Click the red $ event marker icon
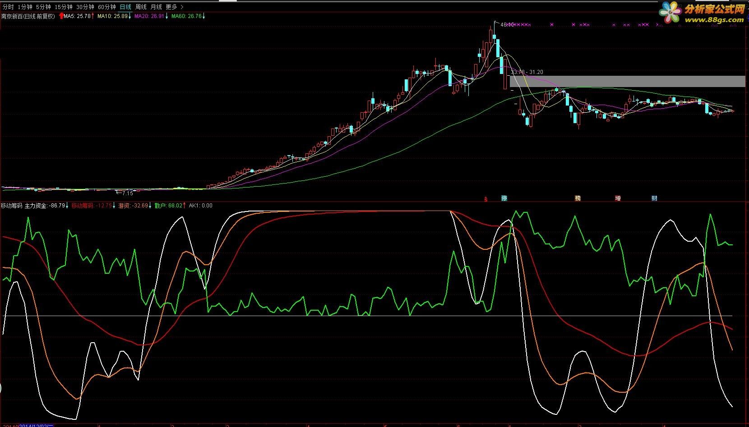 coord(486,198)
